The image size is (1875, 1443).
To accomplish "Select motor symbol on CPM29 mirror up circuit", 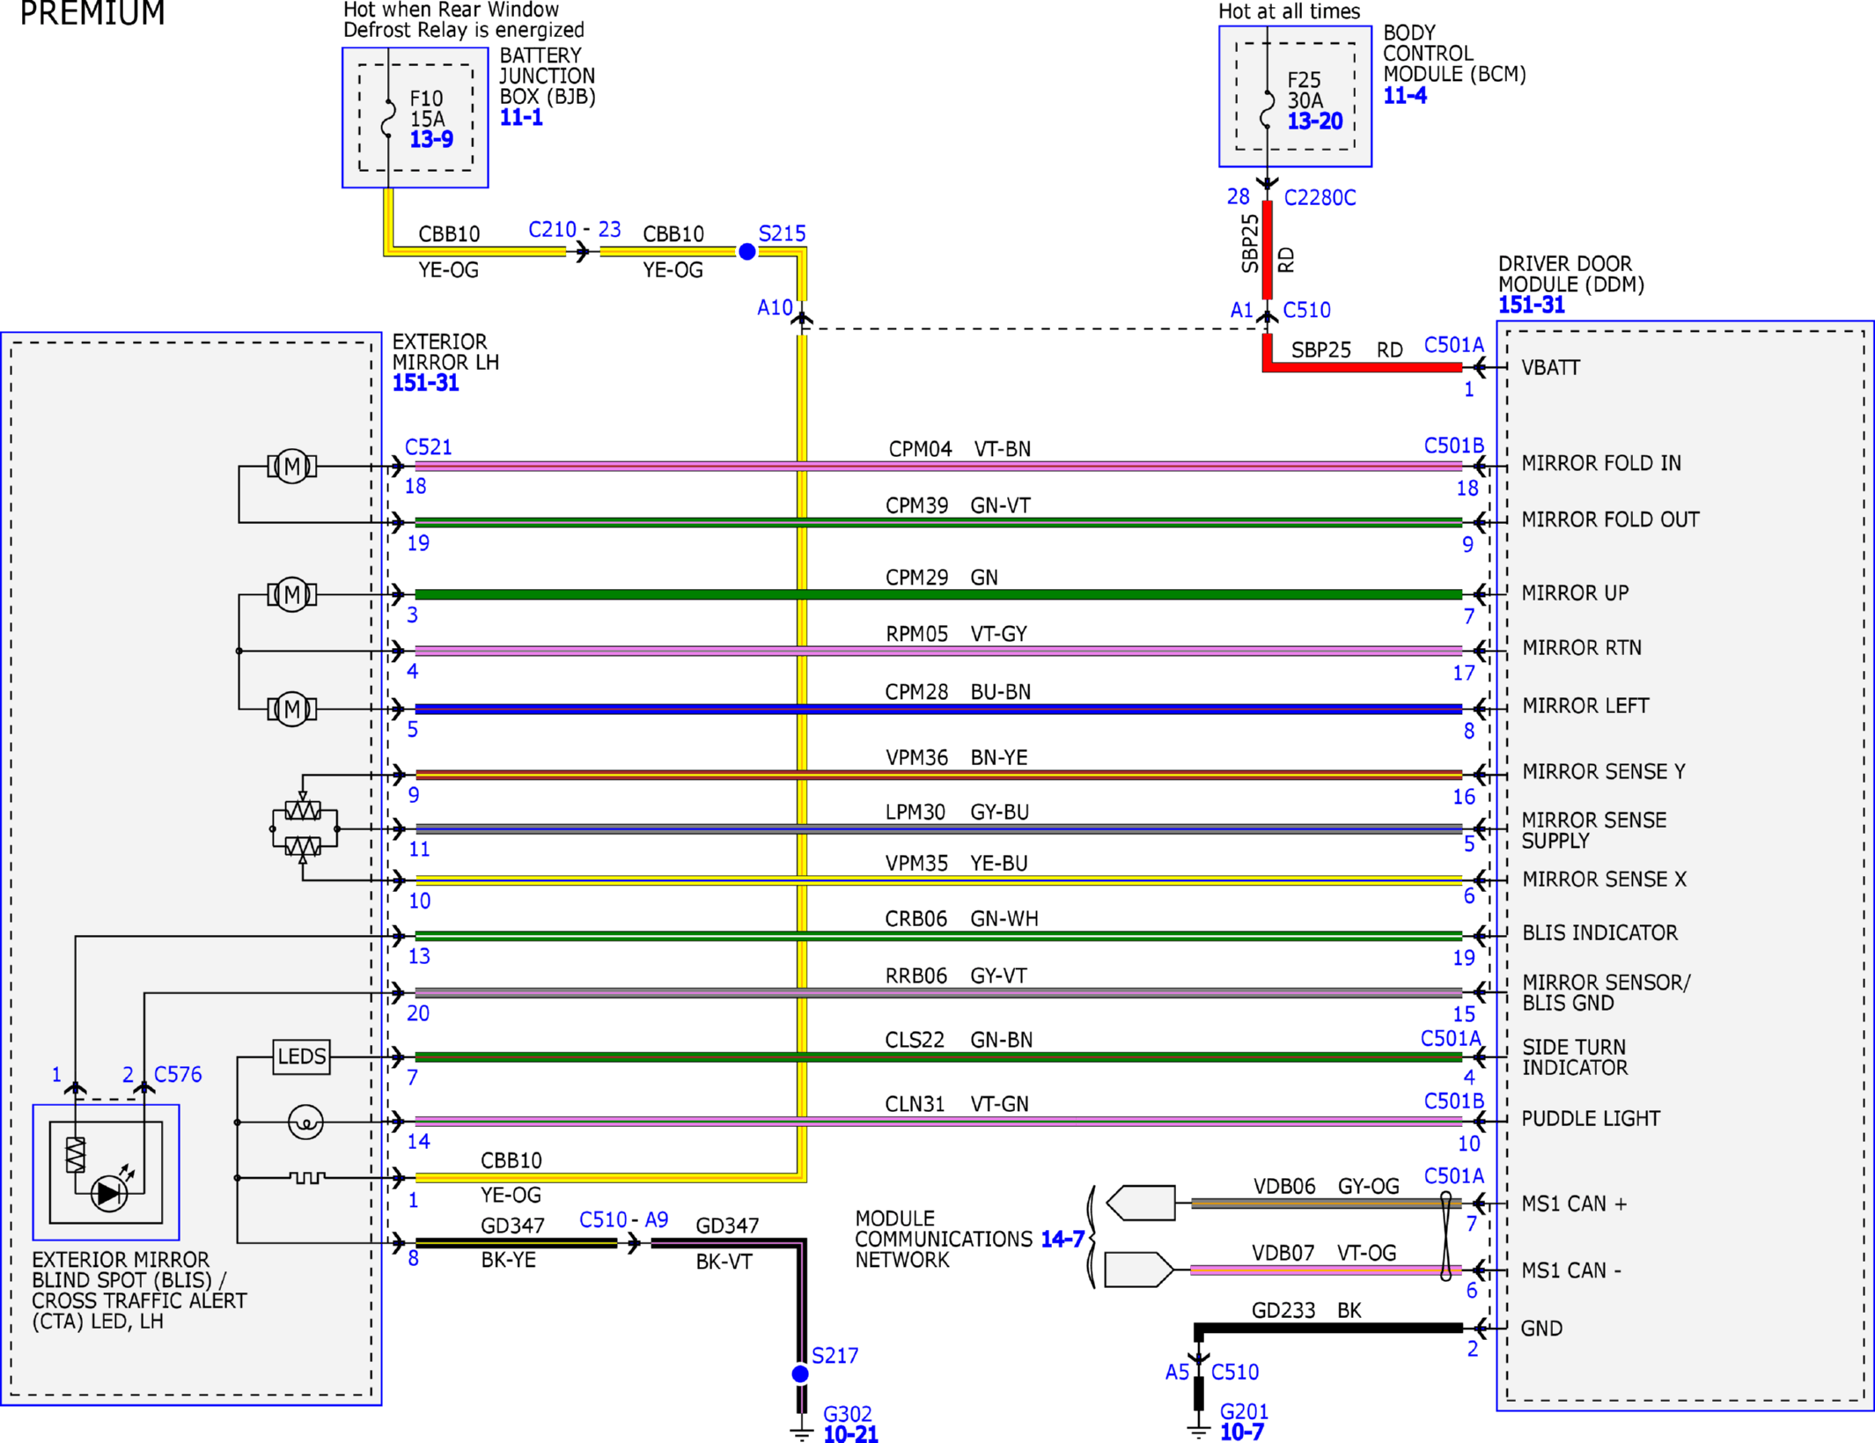I will [x=292, y=595].
